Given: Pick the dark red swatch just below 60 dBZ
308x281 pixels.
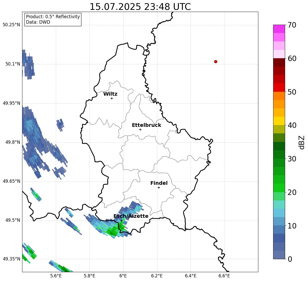Looking at the screenshot, I should coord(279,62).
